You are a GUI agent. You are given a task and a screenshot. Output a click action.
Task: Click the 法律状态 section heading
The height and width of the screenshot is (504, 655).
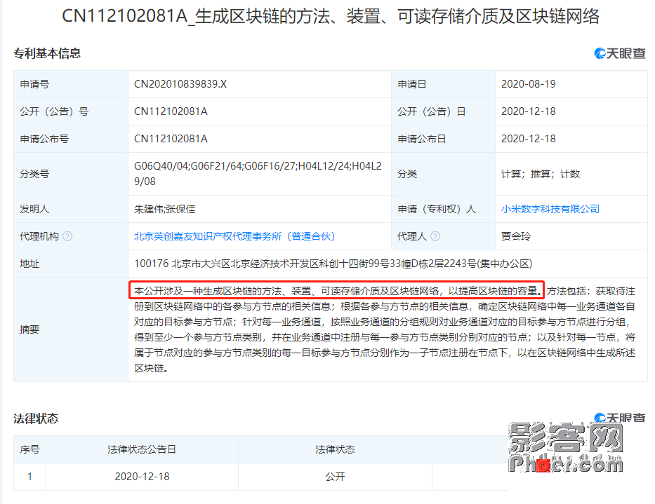tap(36, 418)
